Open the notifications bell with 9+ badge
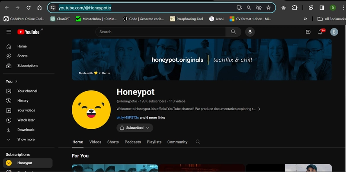The width and height of the screenshot is (346, 172). tap(320, 32)
